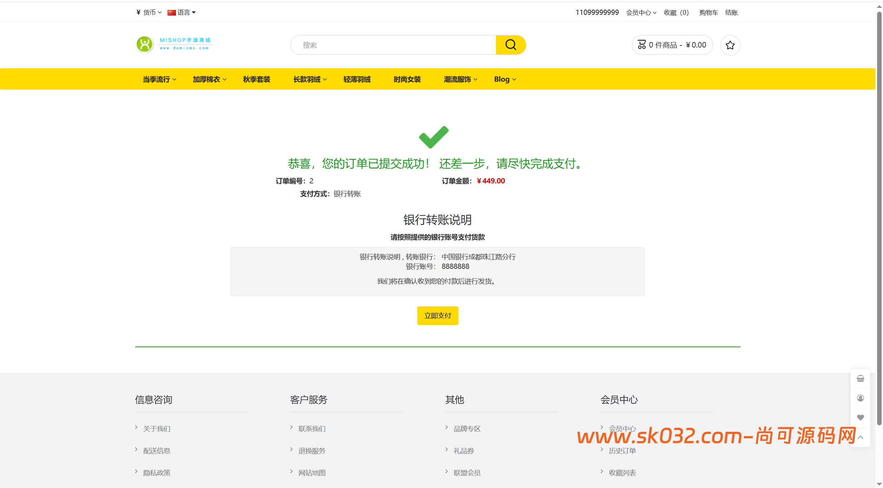Open the cart summary showing ¥0.00
Image resolution: width=883 pixels, height=488 pixels.
672,45
